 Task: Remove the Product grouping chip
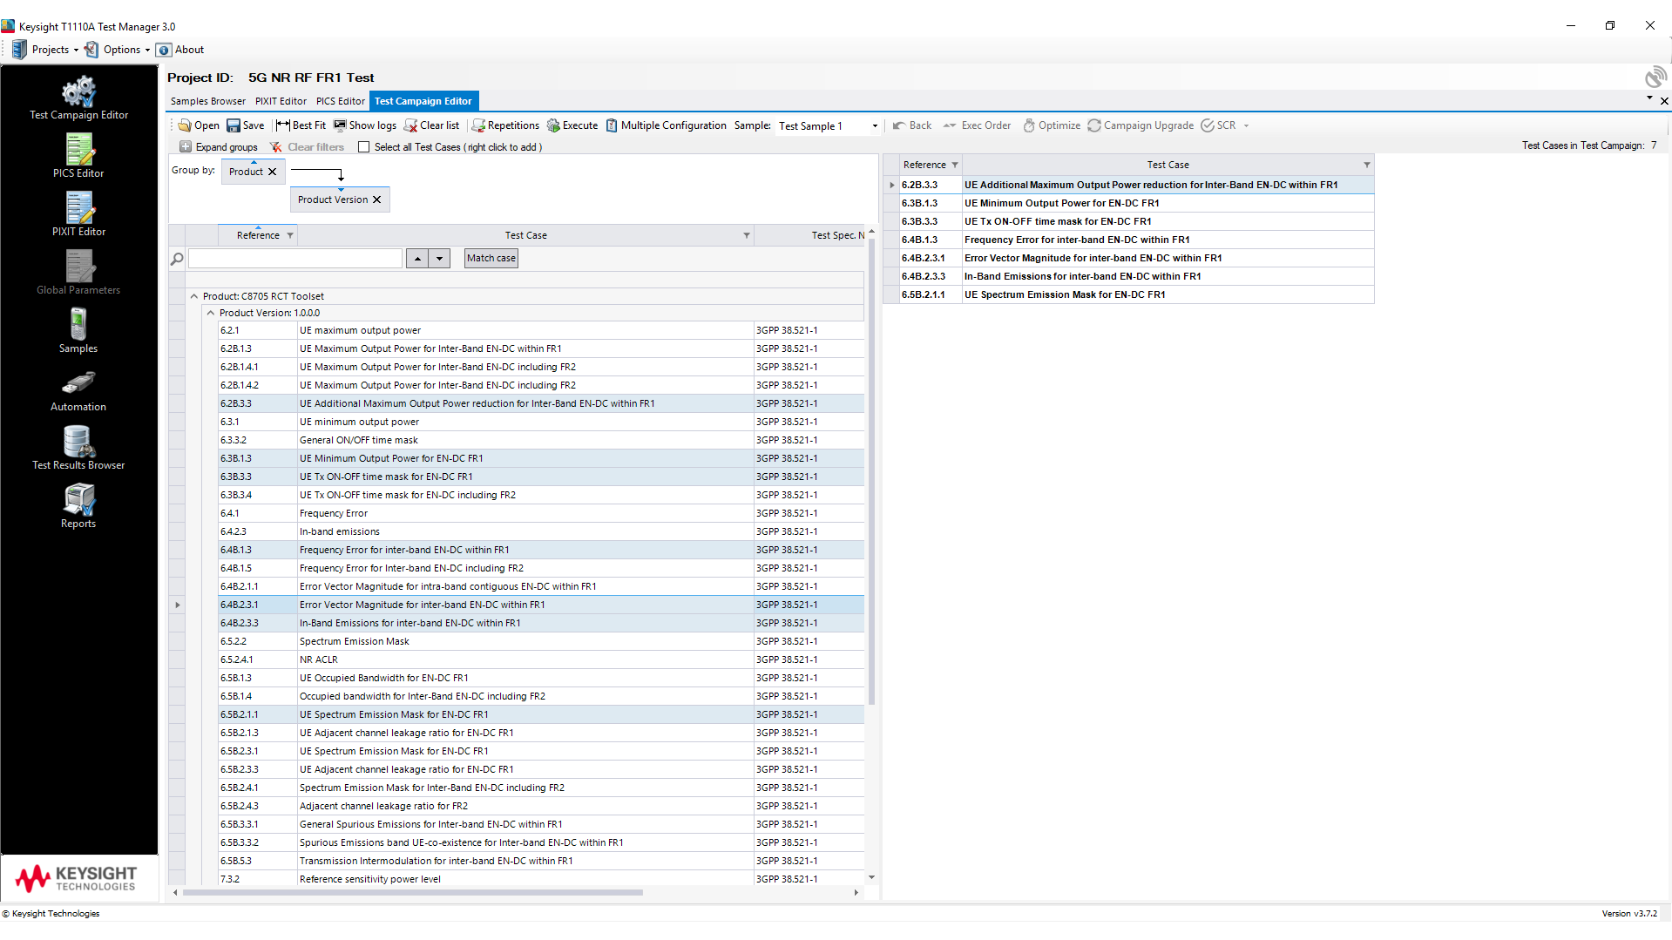tap(273, 172)
